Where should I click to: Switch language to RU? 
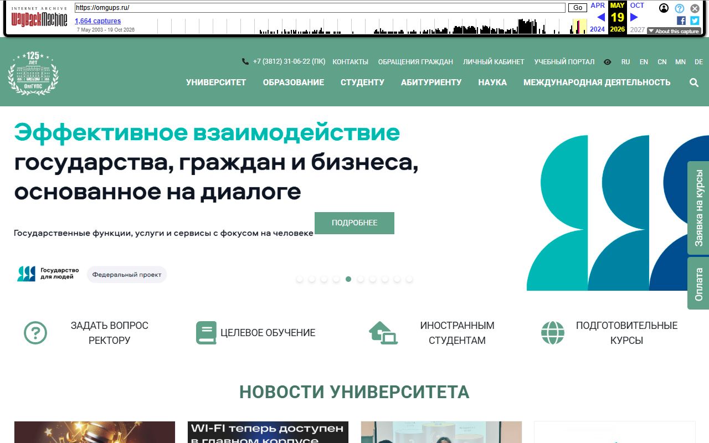pyautogui.click(x=626, y=62)
